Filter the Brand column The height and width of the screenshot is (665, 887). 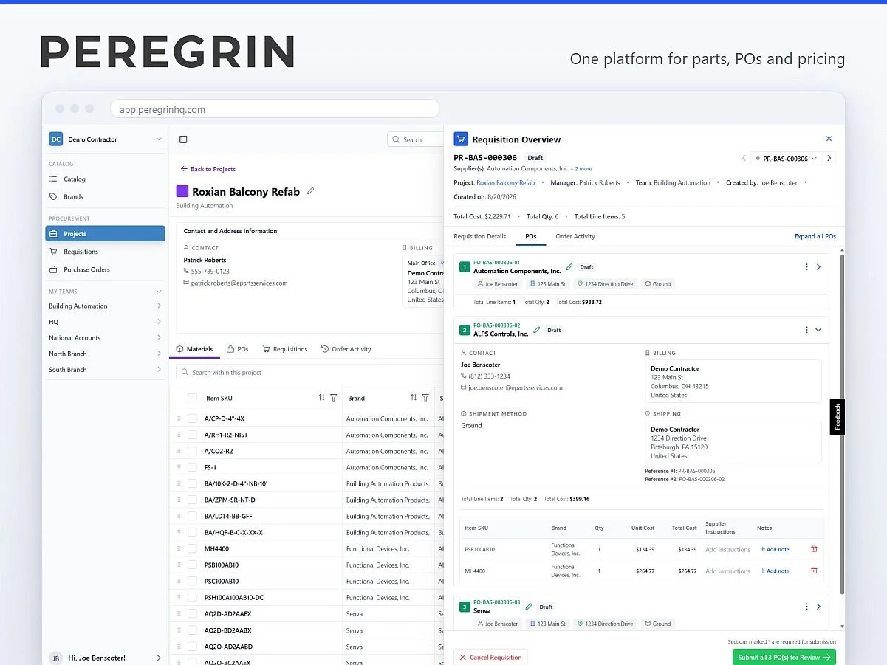pos(425,398)
